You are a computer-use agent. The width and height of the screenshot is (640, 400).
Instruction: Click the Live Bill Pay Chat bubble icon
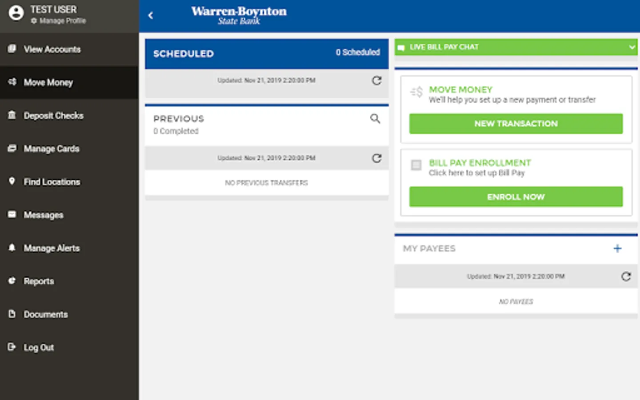coord(401,48)
